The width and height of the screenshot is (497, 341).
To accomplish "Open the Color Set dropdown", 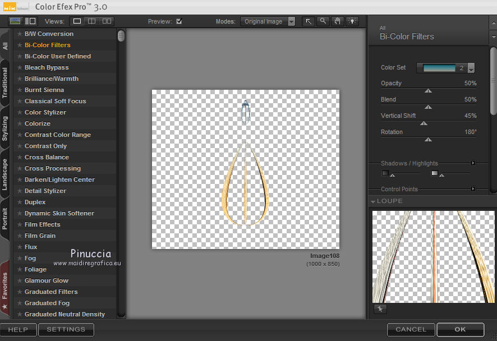I will (x=471, y=68).
